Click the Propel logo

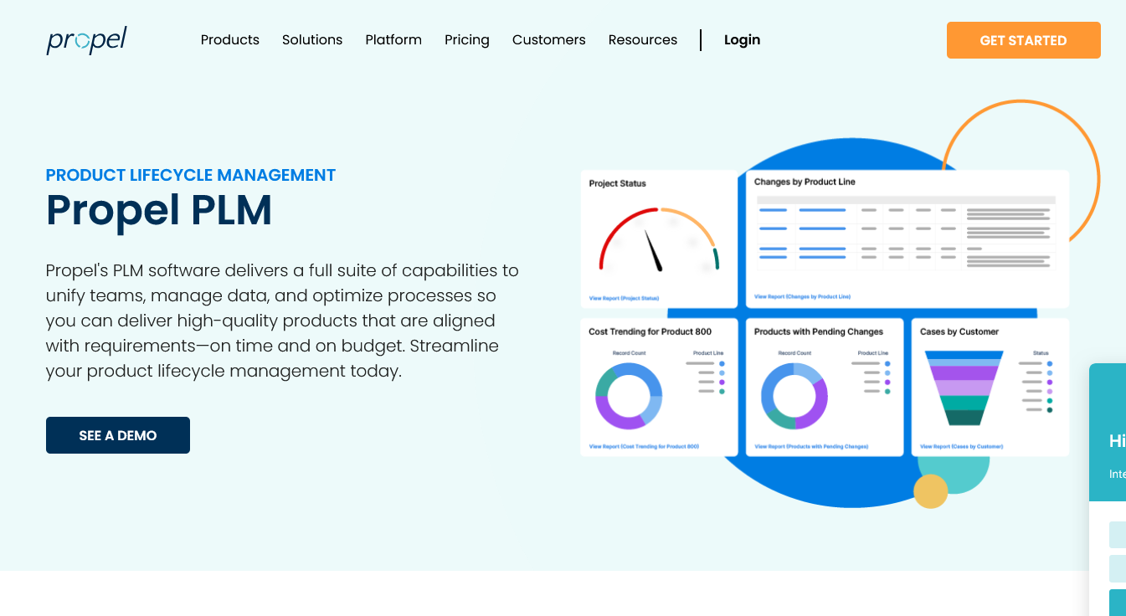click(86, 40)
